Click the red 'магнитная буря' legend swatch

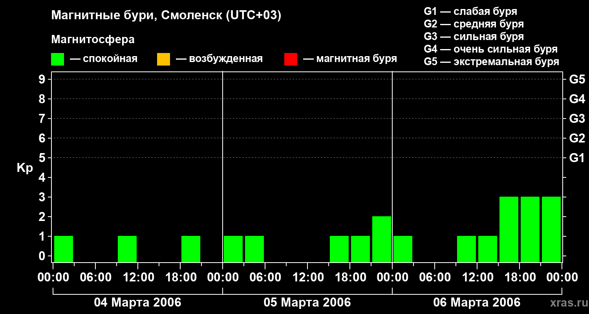[x=291, y=59]
